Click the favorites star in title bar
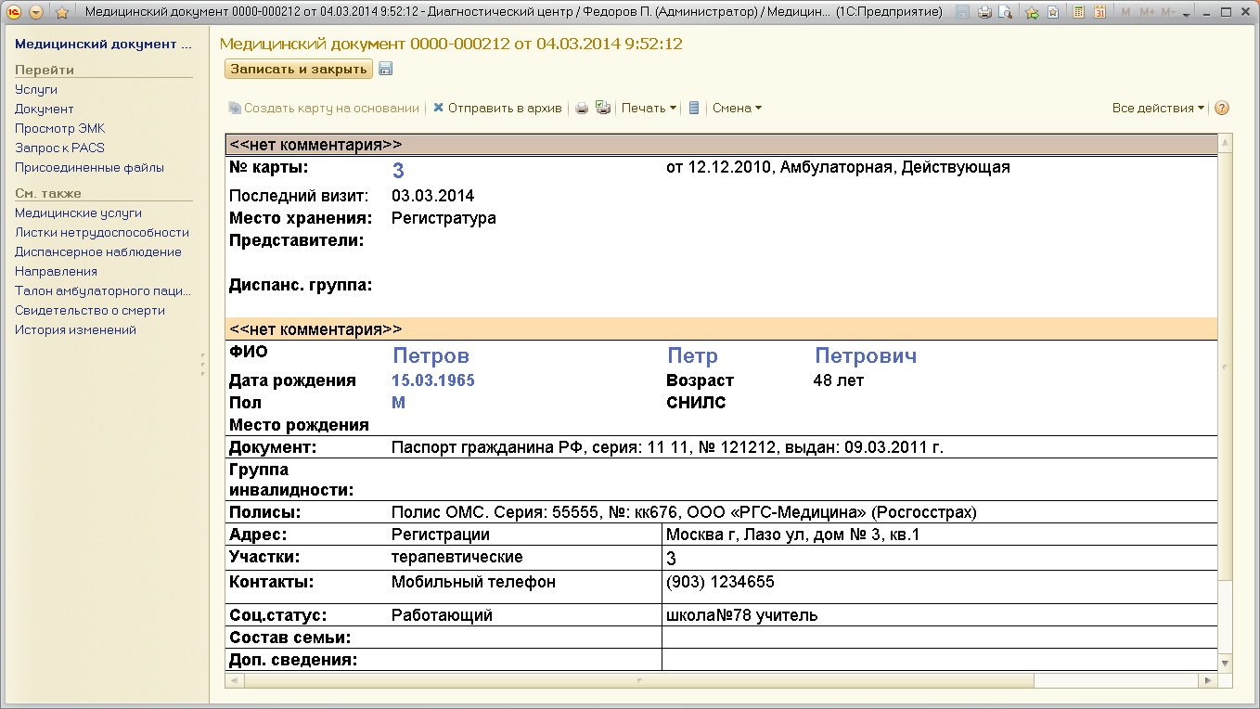Screen dimensions: 1260x709 pos(62,12)
